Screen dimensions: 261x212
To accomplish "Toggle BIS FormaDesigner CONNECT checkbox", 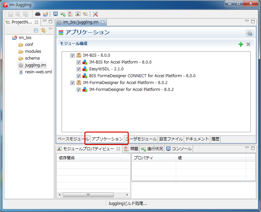I will click(x=79, y=76).
